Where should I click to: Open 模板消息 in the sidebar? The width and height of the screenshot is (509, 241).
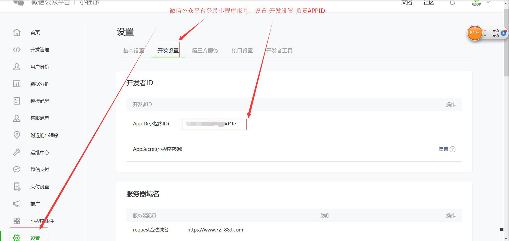coord(40,101)
